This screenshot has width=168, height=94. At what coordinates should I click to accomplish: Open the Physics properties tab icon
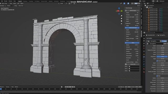click(144, 62)
